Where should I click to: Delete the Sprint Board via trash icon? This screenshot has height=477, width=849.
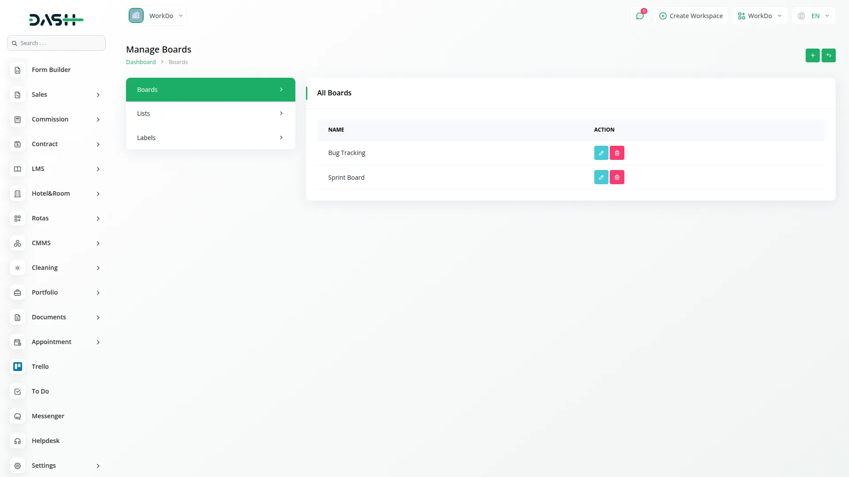click(x=617, y=177)
